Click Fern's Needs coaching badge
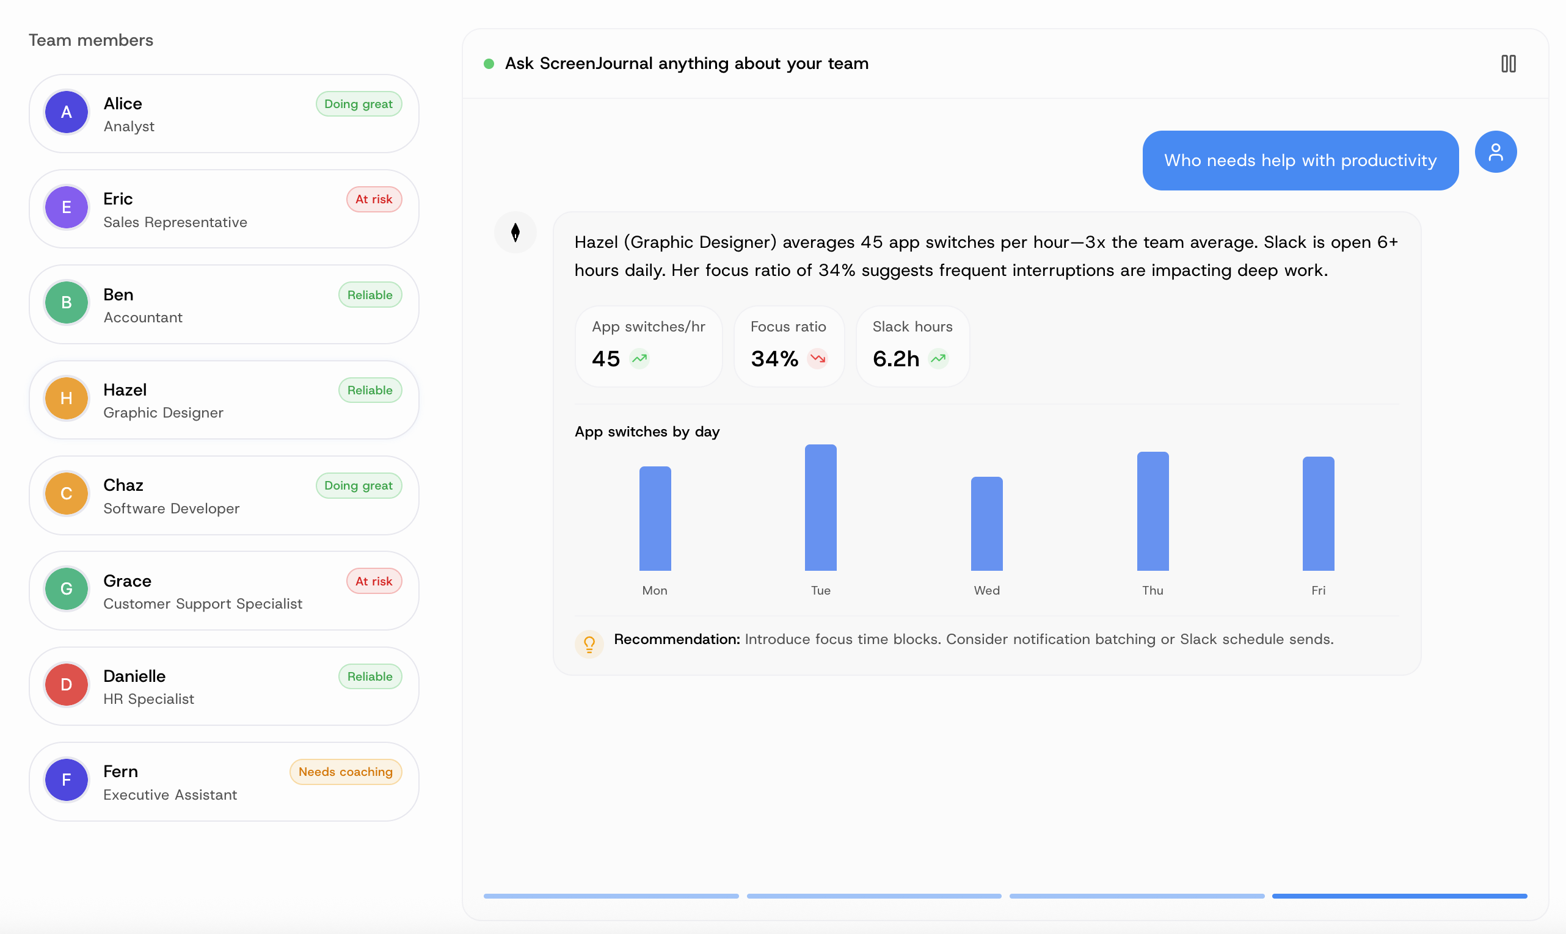Screen dimensions: 1566x934 (345, 772)
